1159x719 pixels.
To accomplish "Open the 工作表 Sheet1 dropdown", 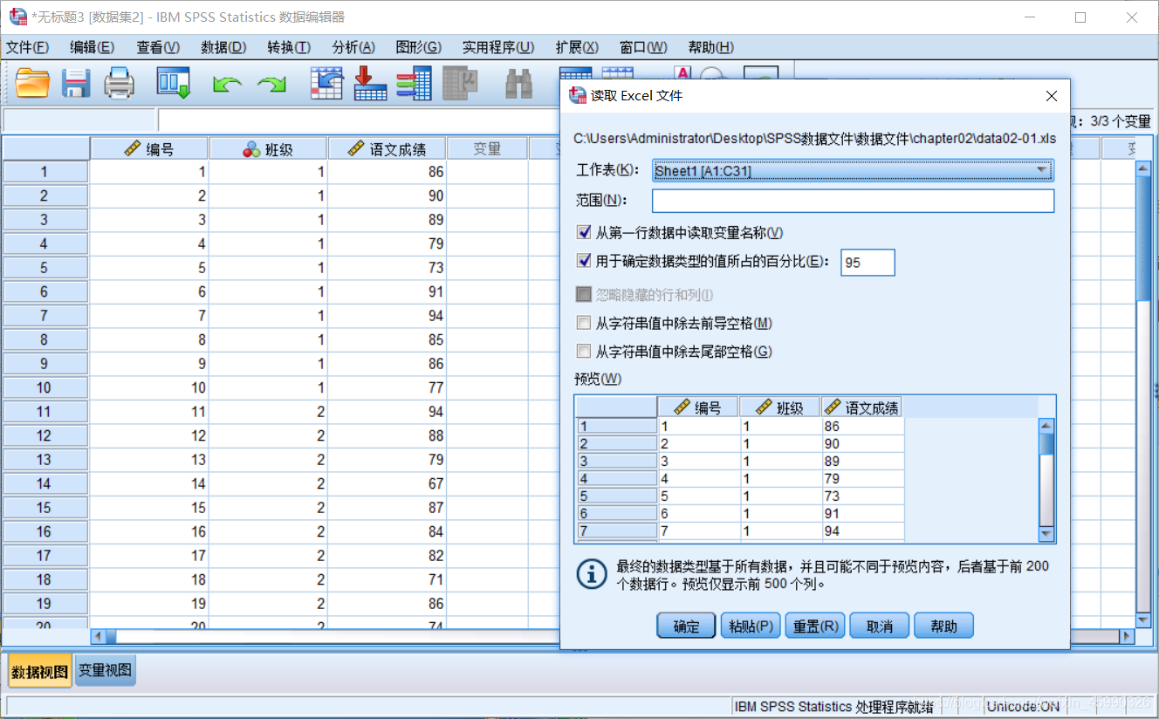I will click(x=853, y=171).
